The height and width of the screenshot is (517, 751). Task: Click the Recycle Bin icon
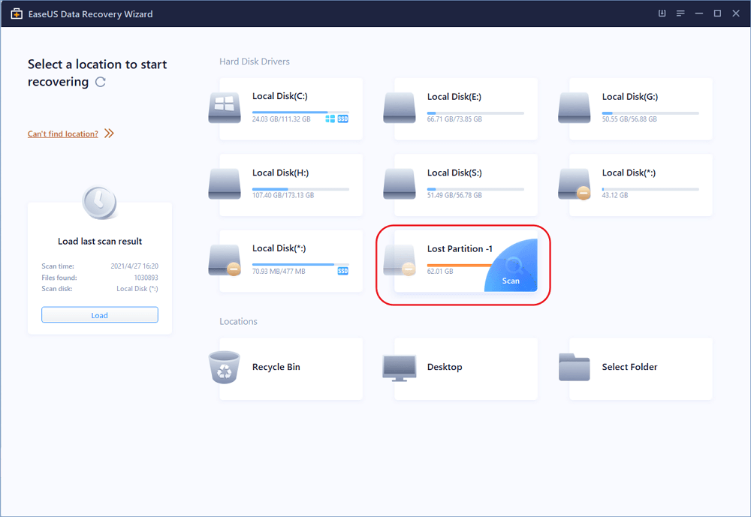[224, 367]
